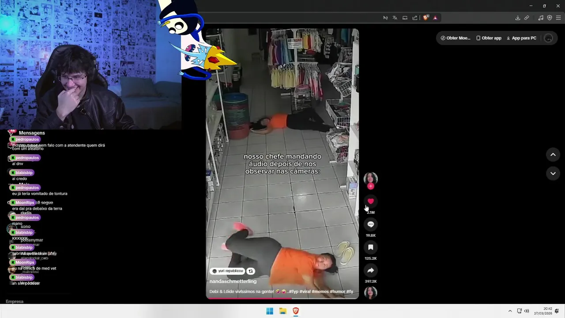Open the video's comments panel, 19.8K comments
The image size is (565, 318).
point(370,224)
